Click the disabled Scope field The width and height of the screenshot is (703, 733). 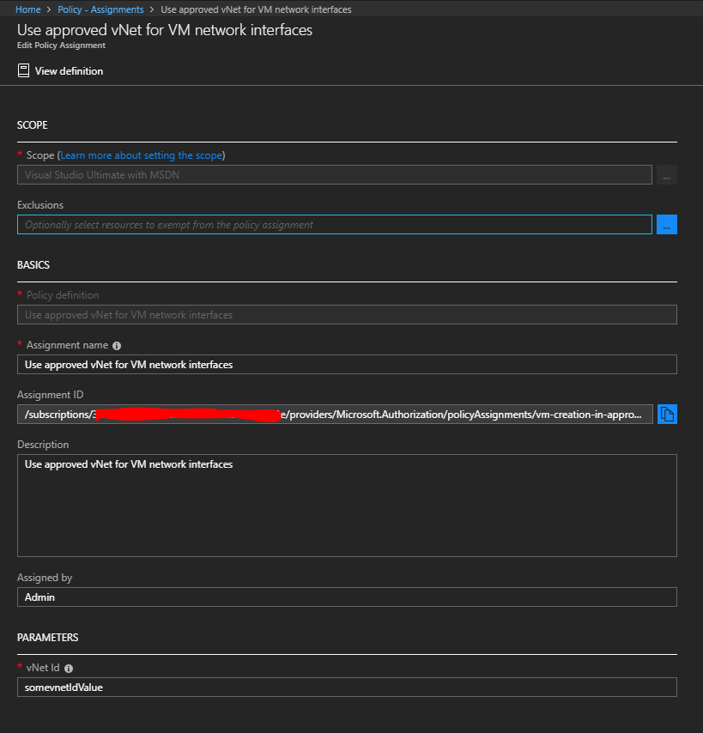coord(335,174)
